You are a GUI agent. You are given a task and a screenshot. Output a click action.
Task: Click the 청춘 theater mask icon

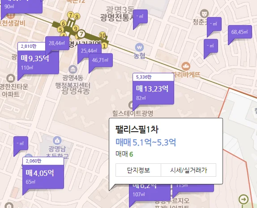point(204,13)
